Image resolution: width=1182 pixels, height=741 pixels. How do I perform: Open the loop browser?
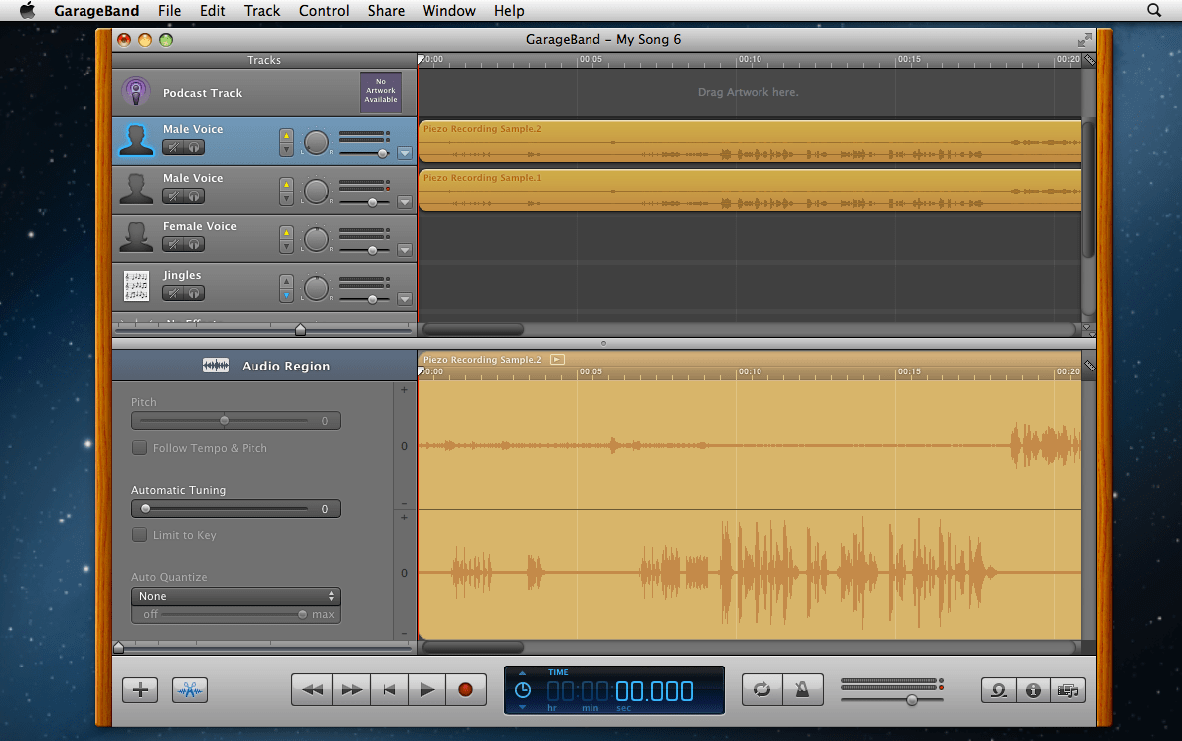(999, 689)
